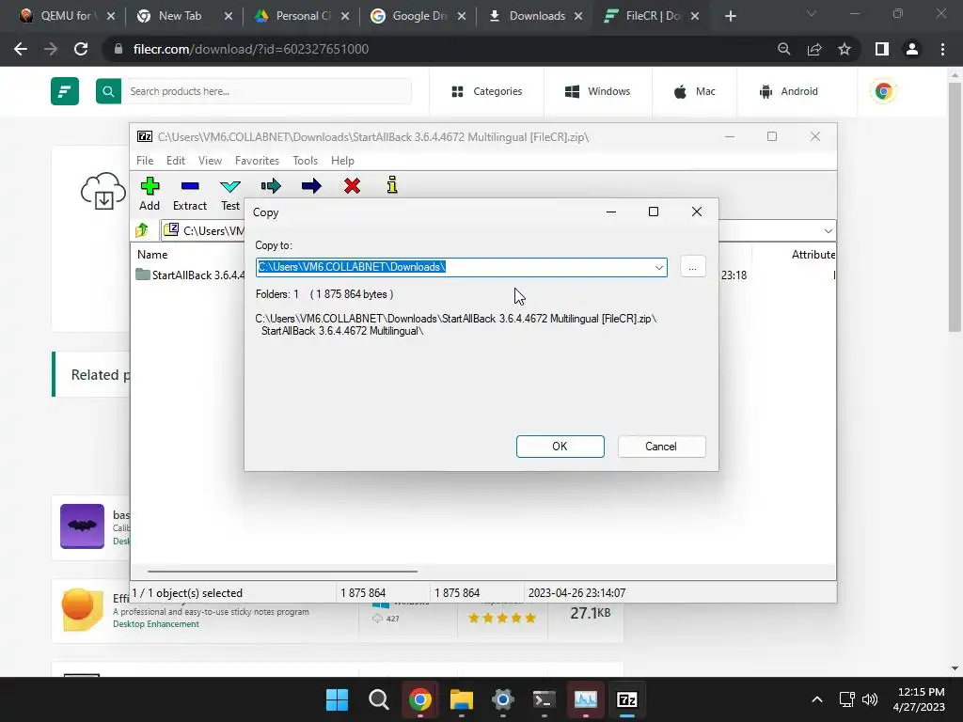
Task: Click the Desktop Enhancement link under sticky notes program
Action: point(156,624)
